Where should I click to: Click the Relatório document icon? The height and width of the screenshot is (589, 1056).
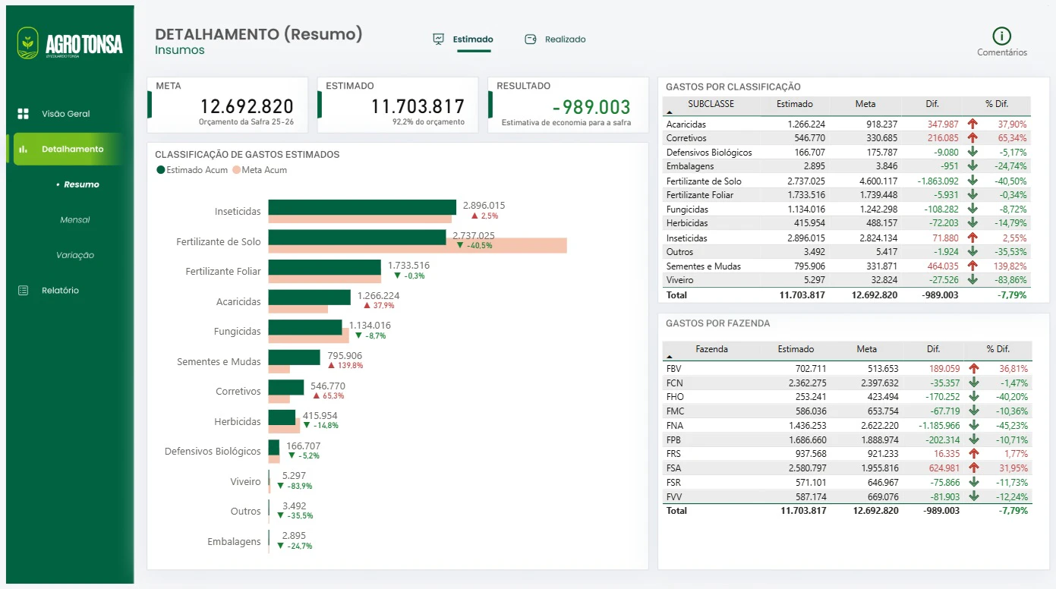pyautogui.click(x=23, y=291)
